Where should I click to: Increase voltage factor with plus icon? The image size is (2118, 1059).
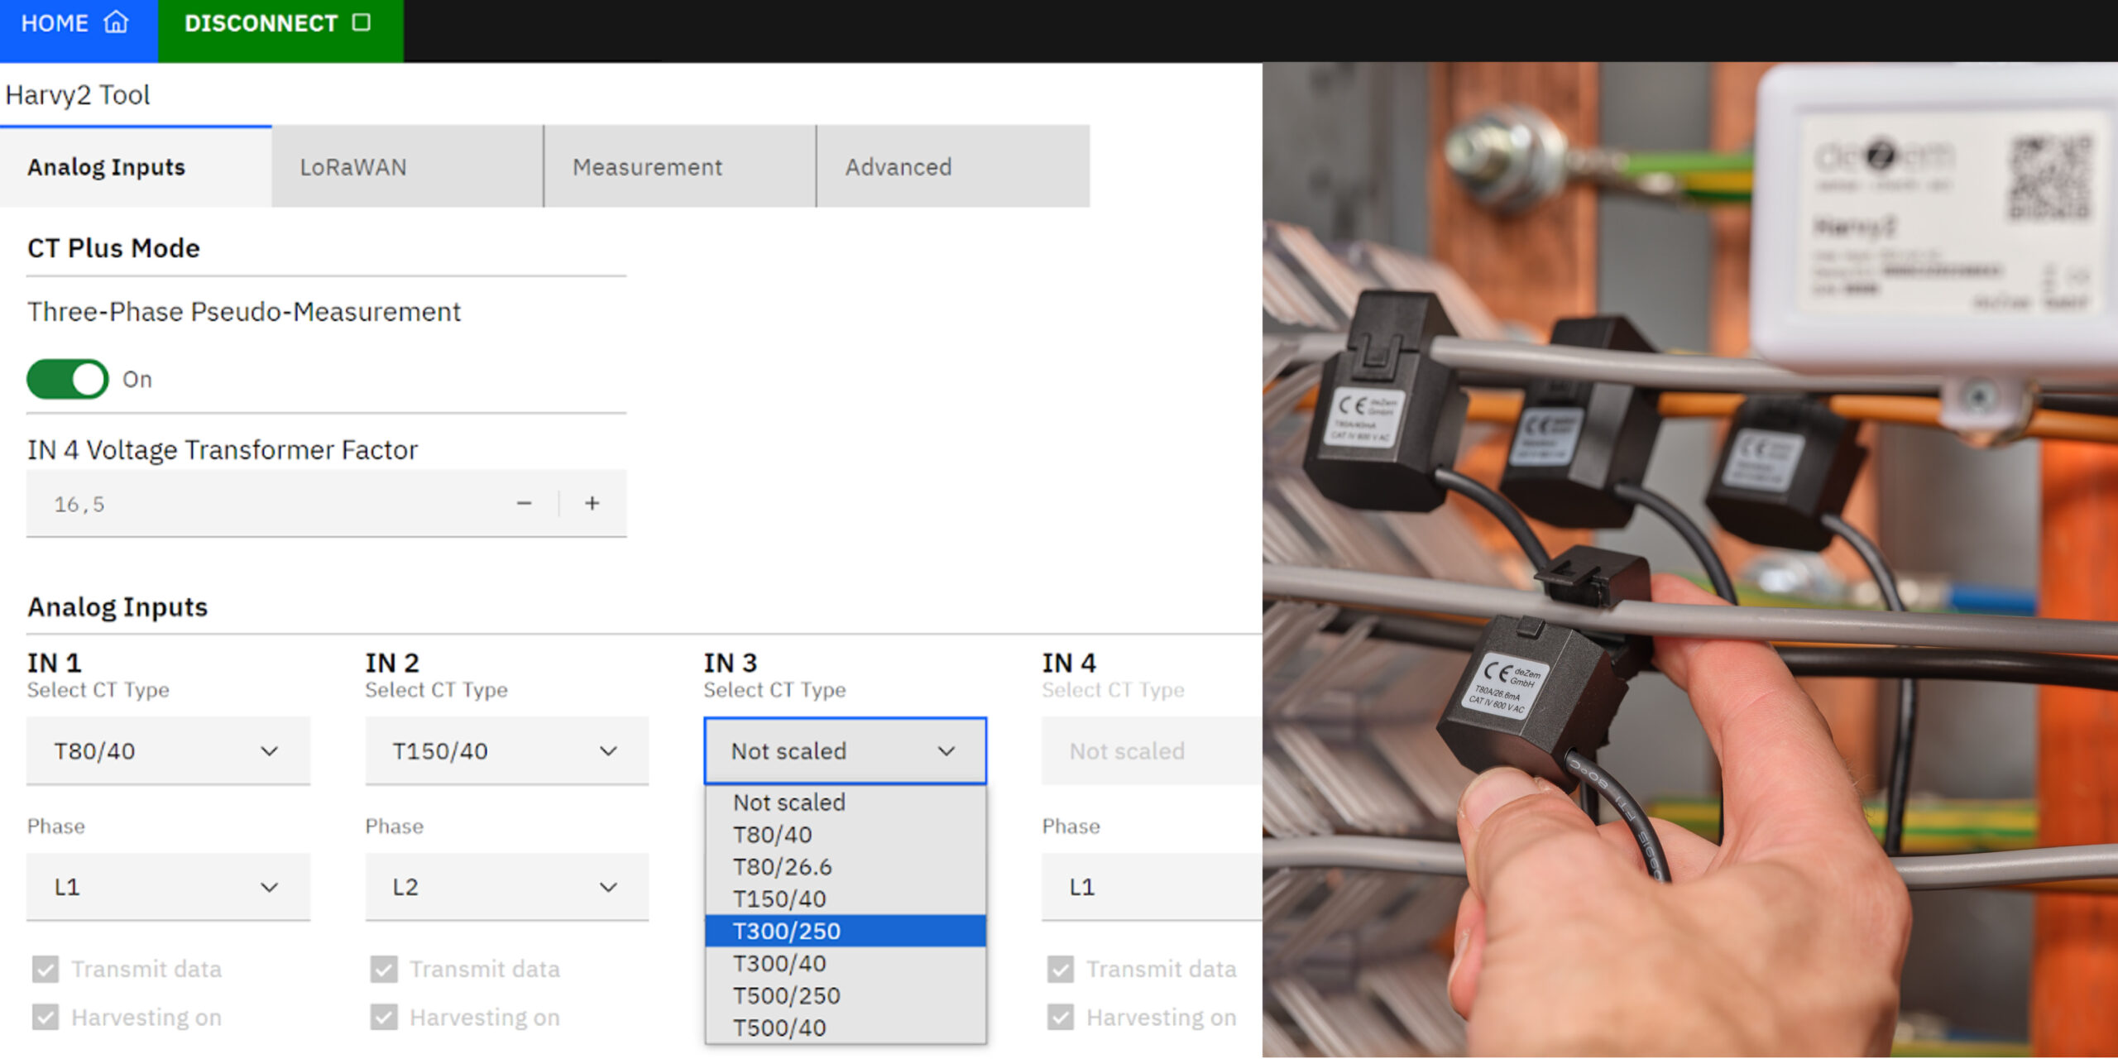click(592, 503)
